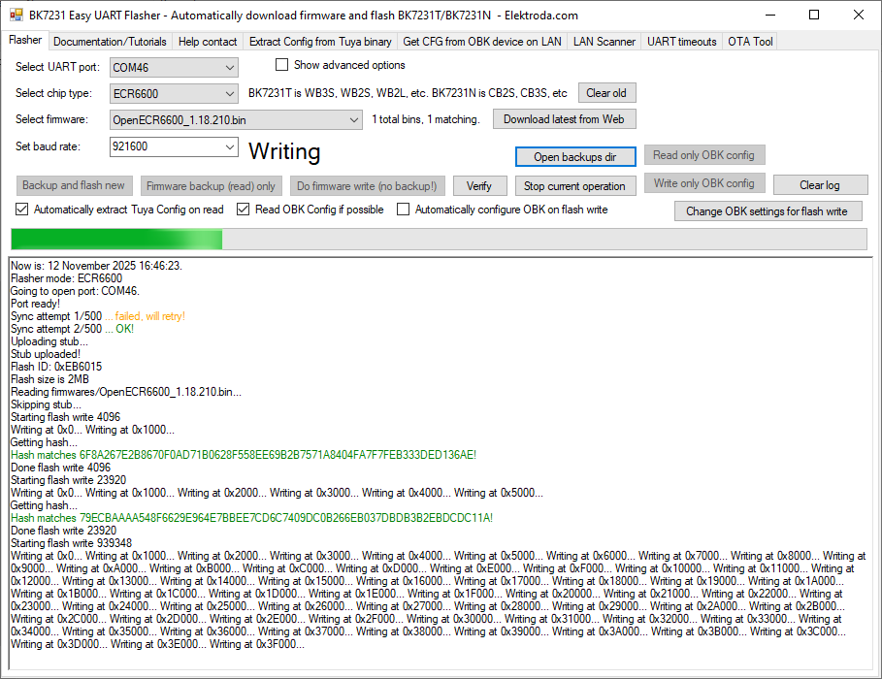Click Backup and flash new button
Screen dimensions: 882x679
74,185
